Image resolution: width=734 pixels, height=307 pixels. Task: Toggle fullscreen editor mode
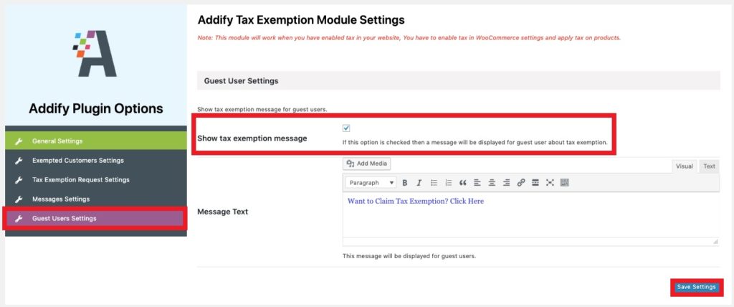(x=550, y=183)
